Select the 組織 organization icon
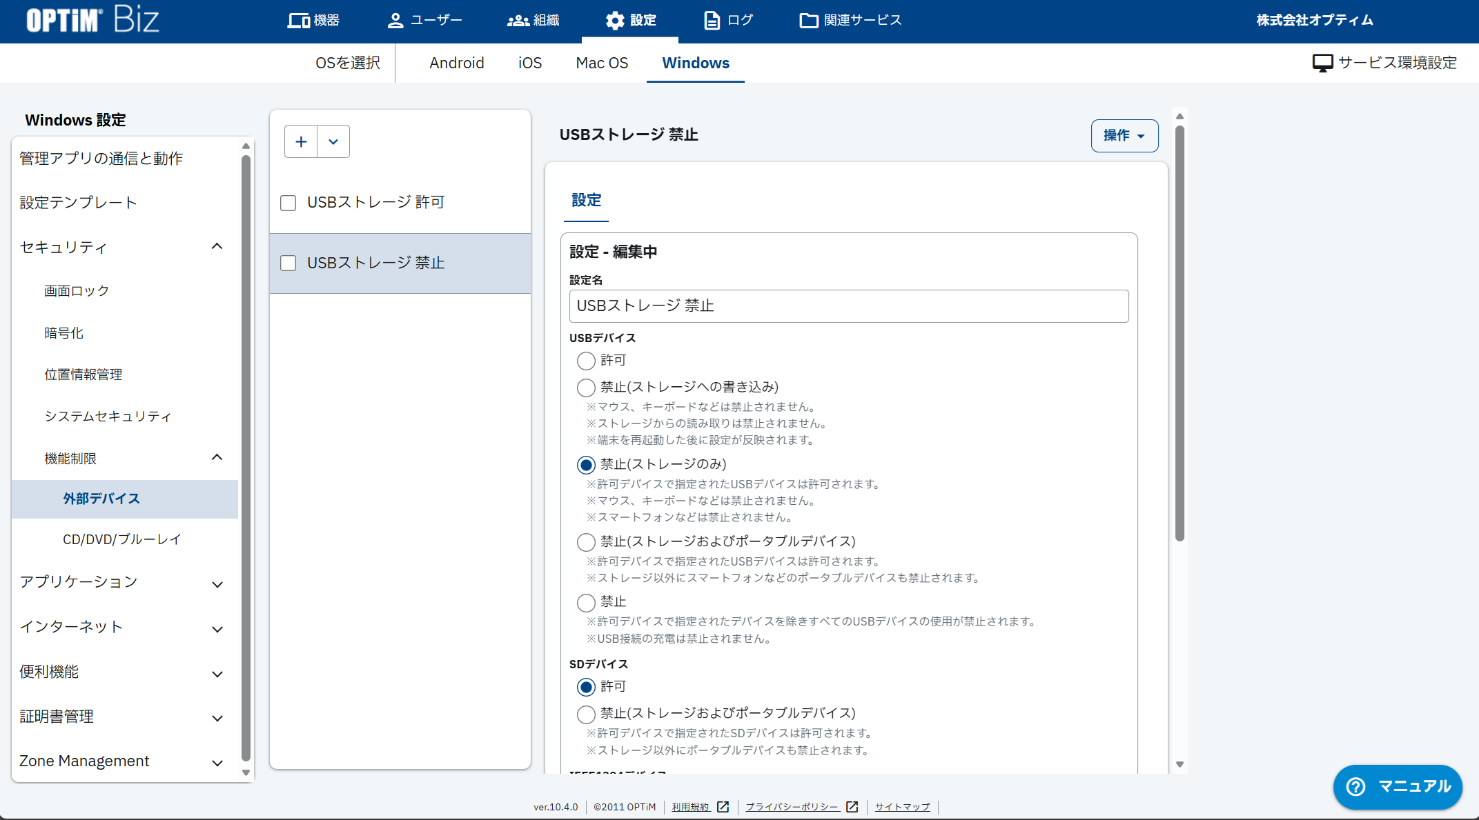Viewport: 1479px width, 820px height. [516, 20]
